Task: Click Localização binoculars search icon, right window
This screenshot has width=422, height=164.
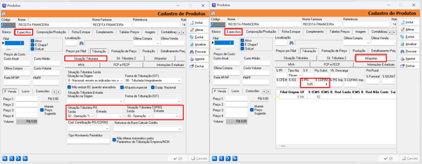Action: pos(291,43)
